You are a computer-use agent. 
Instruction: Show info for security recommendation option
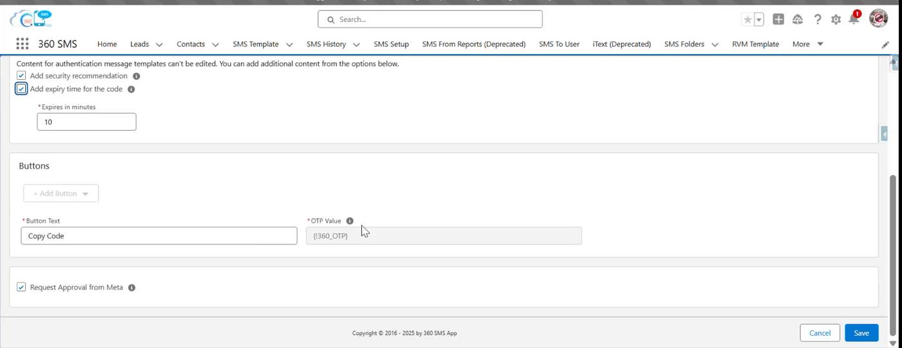coord(136,76)
